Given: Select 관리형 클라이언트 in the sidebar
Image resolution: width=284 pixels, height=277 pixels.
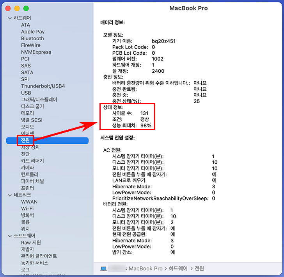Looking at the screenshot, I should [39, 256].
